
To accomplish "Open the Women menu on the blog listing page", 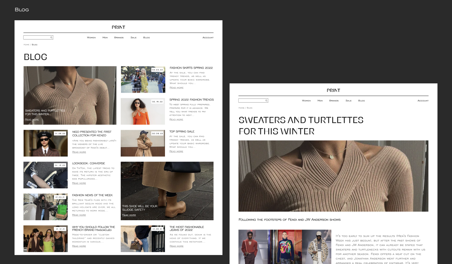I will point(91,38).
